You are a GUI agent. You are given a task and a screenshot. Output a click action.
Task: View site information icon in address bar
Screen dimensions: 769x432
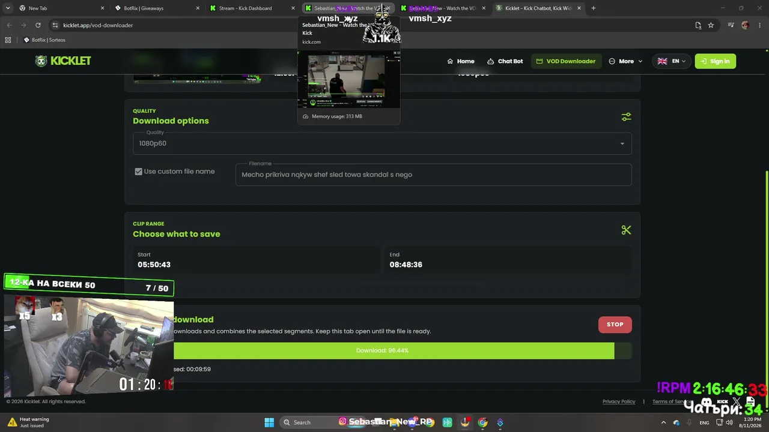click(55, 25)
